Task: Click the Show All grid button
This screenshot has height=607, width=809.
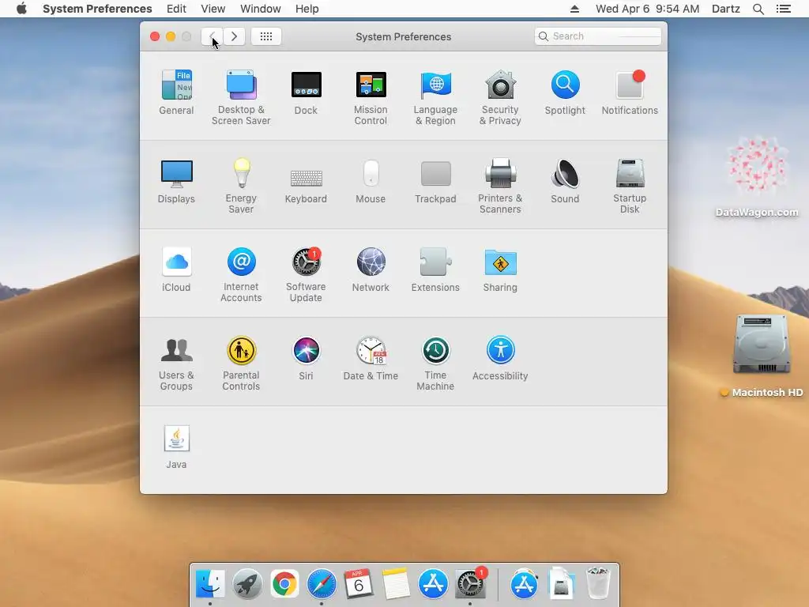Action: pos(266,36)
